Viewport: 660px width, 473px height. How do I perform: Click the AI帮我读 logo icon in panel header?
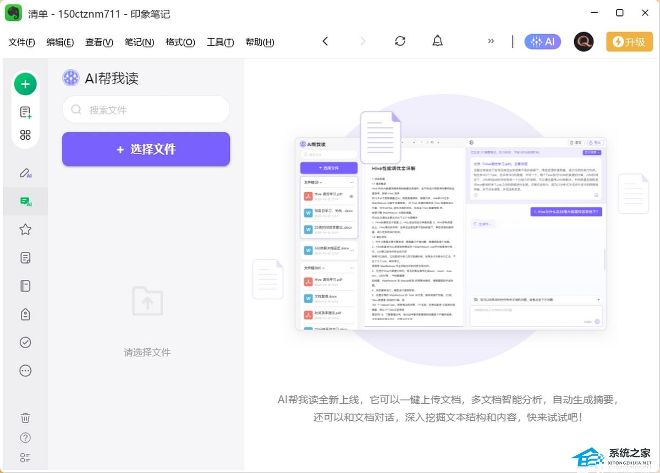(x=71, y=78)
